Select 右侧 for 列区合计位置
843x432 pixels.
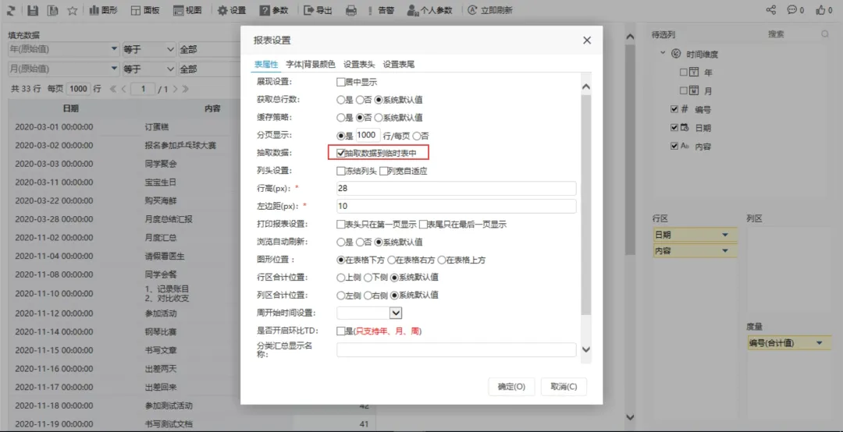click(368, 296)
